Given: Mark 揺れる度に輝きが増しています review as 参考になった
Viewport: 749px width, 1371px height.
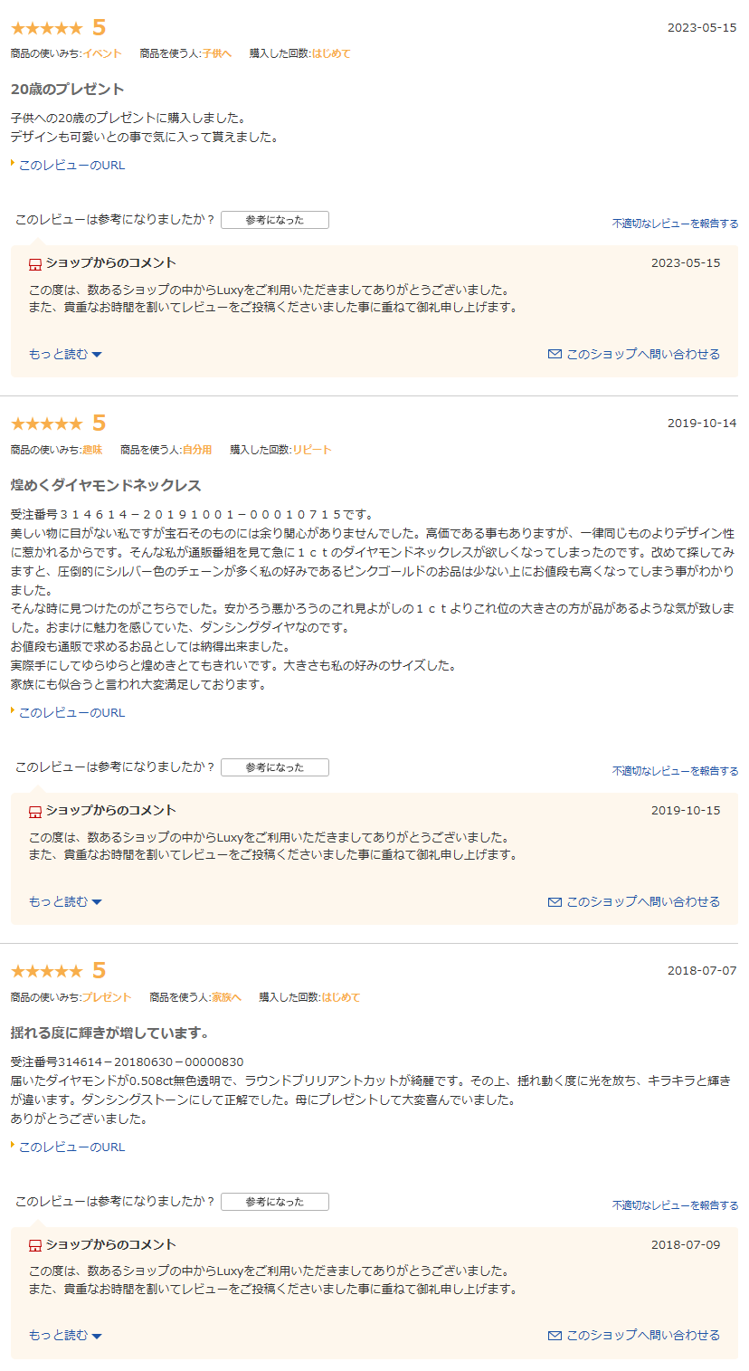Looking at the screenshot, I should (x=275, y=1202).
